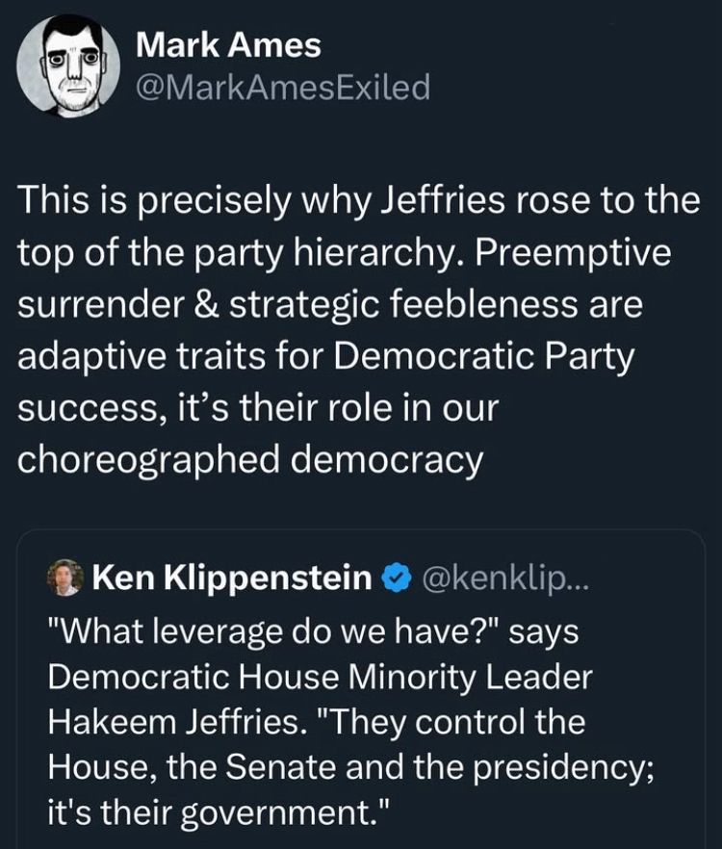Click "House, the Senate and the presidency" line
The width and height of the screenshot is (722, 849).
coord(351,768)
